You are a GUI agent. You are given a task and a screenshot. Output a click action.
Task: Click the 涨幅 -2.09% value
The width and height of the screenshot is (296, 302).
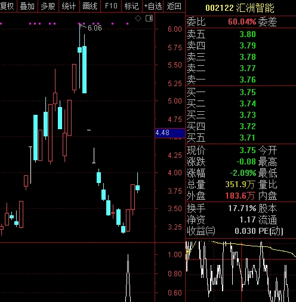coord(243,173)
